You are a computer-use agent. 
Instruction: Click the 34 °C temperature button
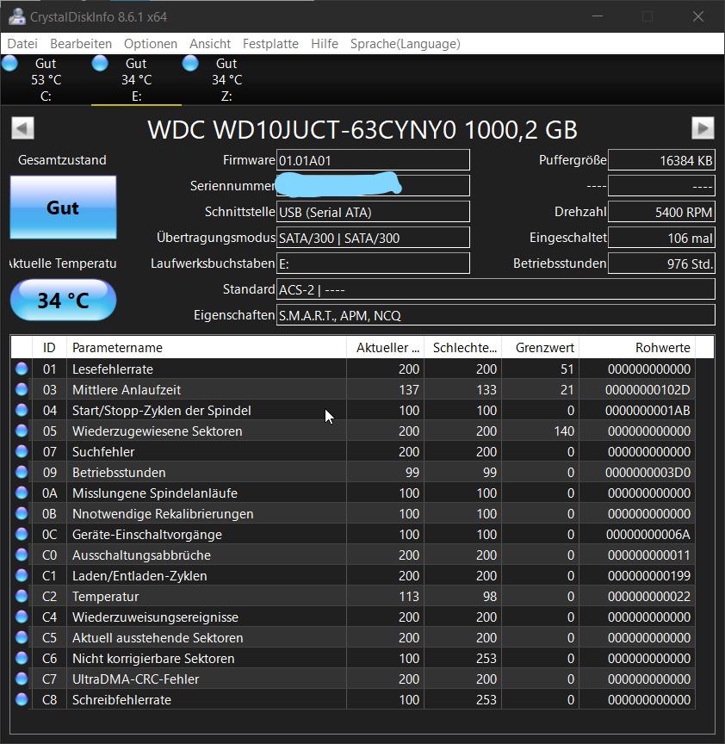(63, 300)
